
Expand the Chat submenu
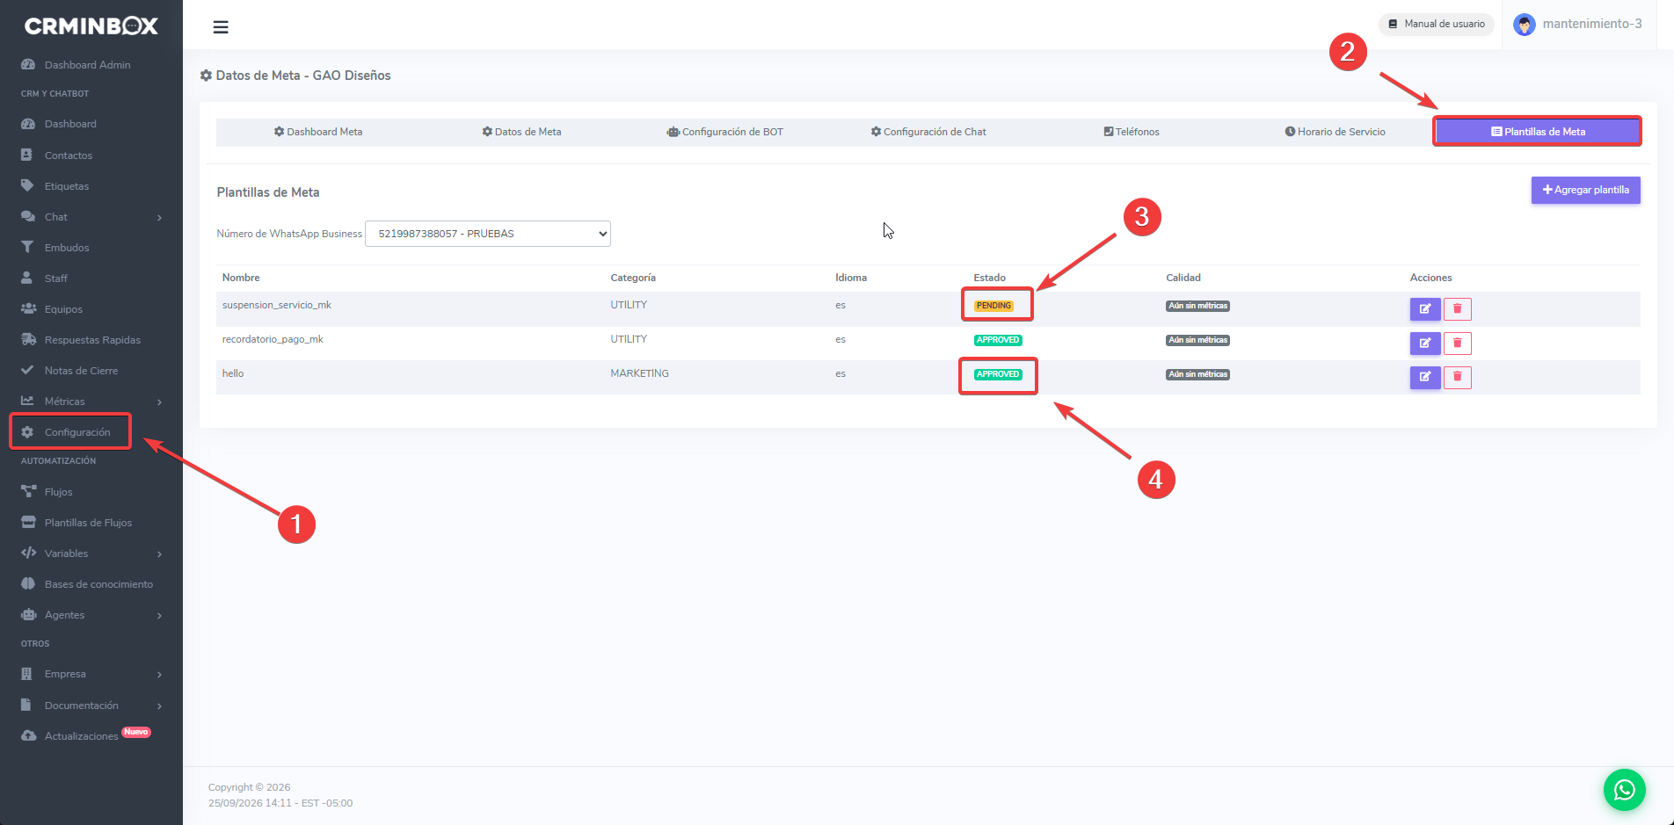coord(91,217)
